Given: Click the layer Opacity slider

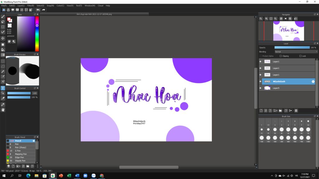Looking at the screenshot, I should pos(292,48).
